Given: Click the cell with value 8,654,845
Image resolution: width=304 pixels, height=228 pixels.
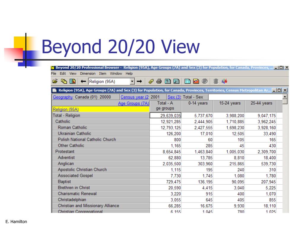Looking at the screenshot, I should point(165,152).
